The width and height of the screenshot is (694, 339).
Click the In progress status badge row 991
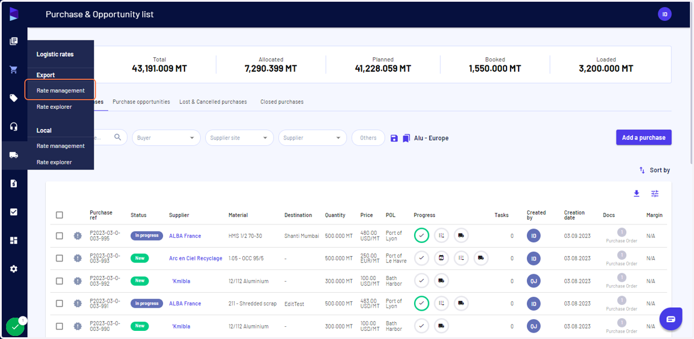(146, 304)
